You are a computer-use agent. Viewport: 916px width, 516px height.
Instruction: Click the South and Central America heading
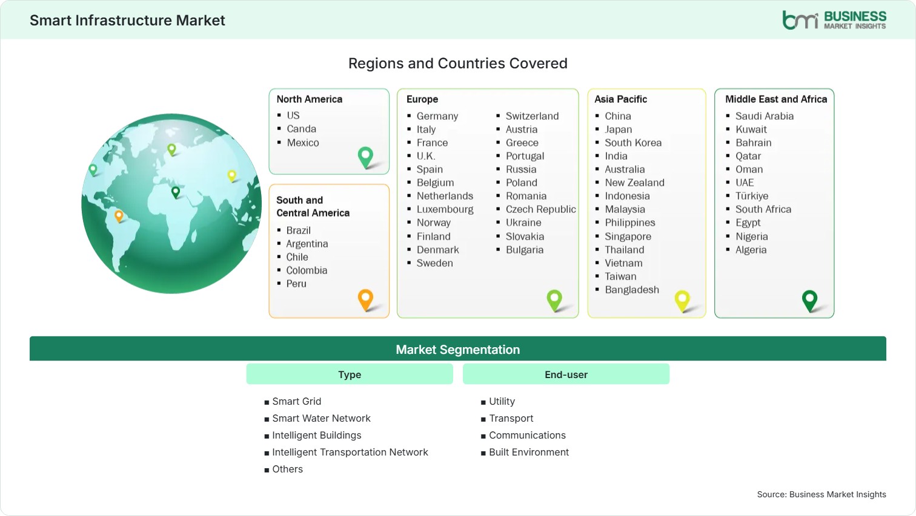tap(313, 206)
